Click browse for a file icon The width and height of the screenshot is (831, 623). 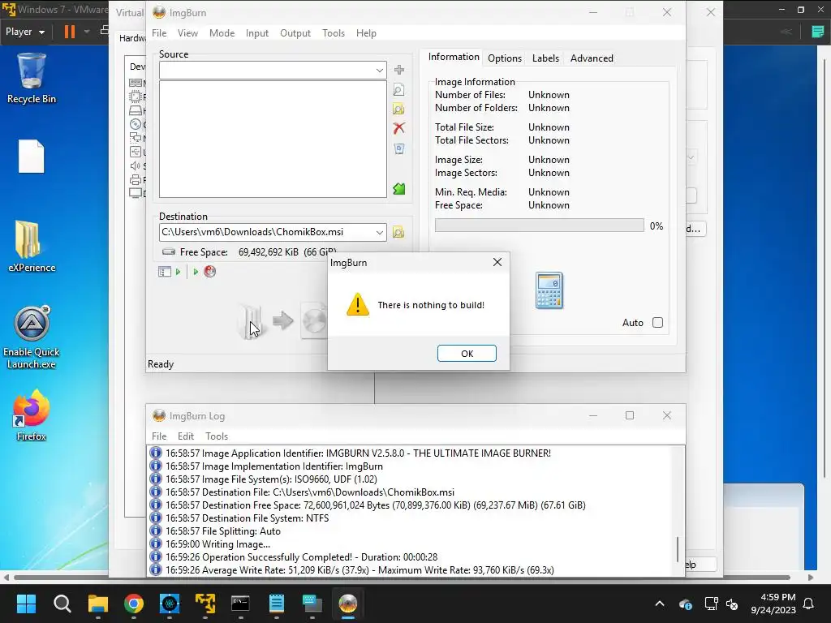[x=399, y=89]
